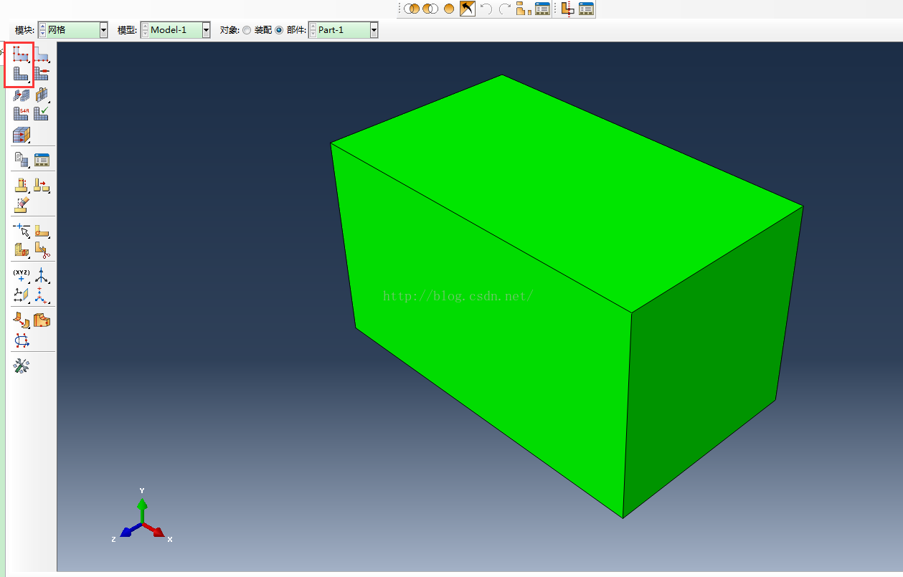Expand the Part-1 part dropdown
Screen dimensions: 903x577
pyautogui.click(x=374, y=30)
